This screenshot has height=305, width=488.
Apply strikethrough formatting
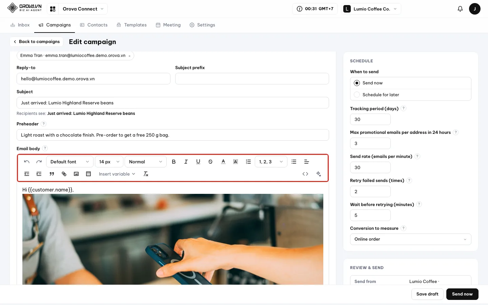tap(210, 162)
